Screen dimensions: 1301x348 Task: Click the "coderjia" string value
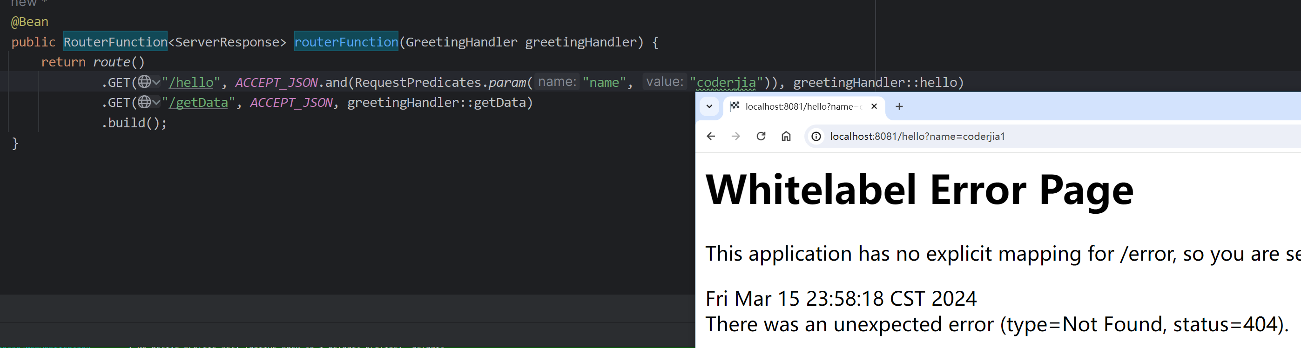[x=726, y=83]
